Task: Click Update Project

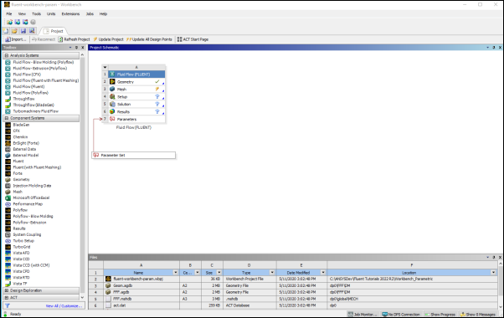Action: [108, 39]
